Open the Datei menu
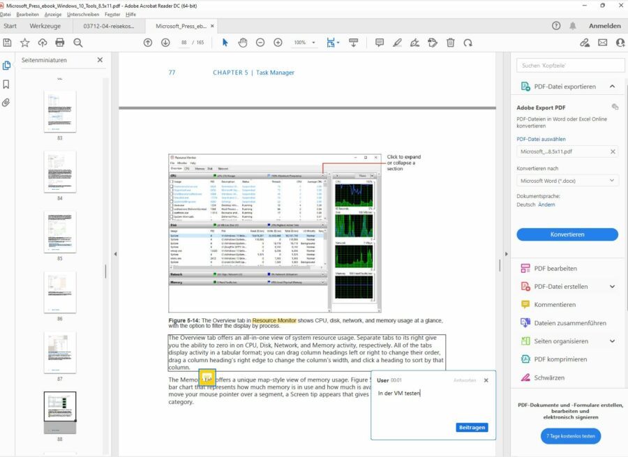 tap(7, 14)
